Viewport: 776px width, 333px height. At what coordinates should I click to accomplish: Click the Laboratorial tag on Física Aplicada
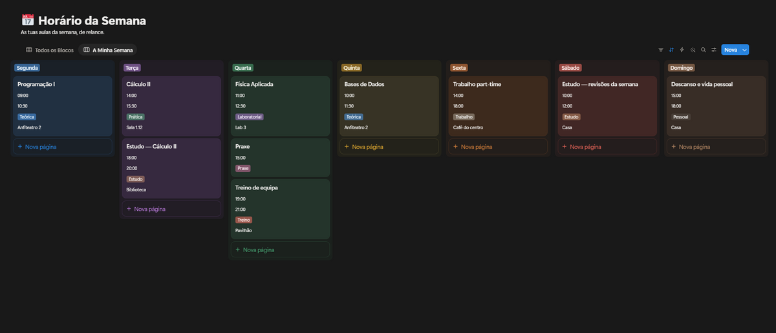[250, 117]
